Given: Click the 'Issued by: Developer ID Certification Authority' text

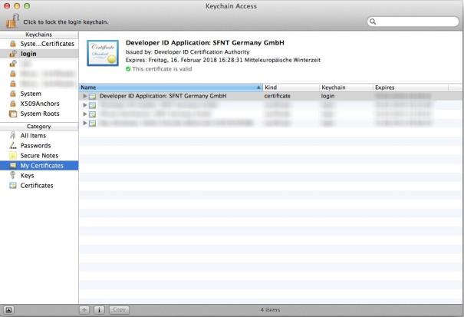Looking at the screenshot, I should (187, 52).
